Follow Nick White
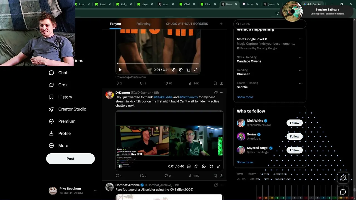356x200 pixels. point(295,123)
